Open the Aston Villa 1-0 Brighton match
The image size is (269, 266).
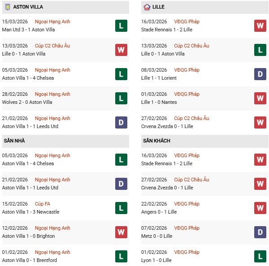(28, 236)
